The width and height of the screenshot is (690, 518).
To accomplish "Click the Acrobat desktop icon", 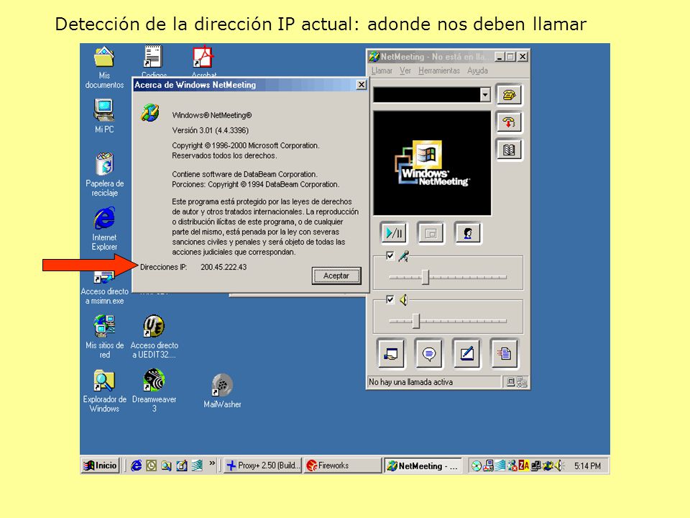I will pyautogui.click(x=203, y=62).
